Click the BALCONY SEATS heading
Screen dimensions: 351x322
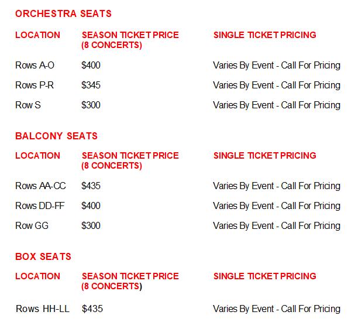point(56,136)
